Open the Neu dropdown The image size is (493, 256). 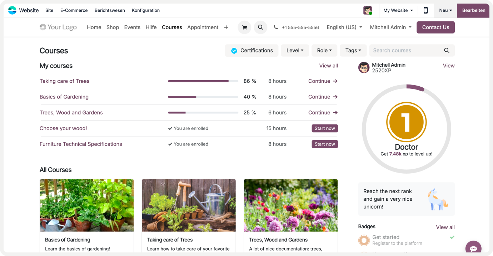(445, 10)
